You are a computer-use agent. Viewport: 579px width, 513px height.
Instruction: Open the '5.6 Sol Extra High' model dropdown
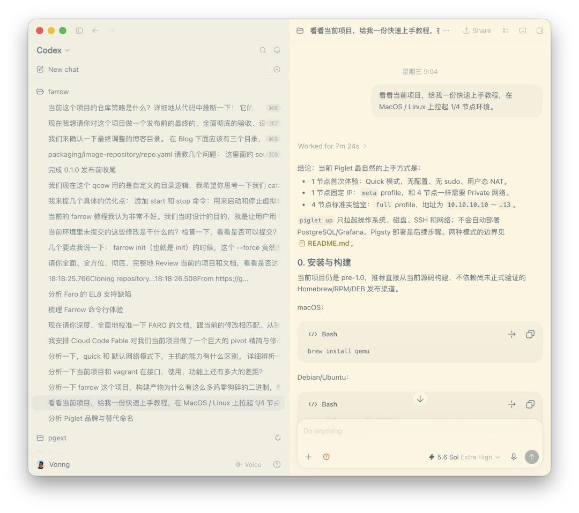pyautogui.click(x=464, y=457)
